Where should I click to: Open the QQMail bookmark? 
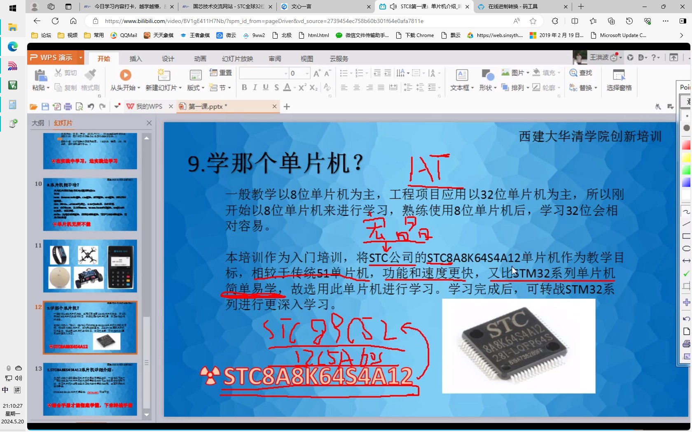pos(124,35)
